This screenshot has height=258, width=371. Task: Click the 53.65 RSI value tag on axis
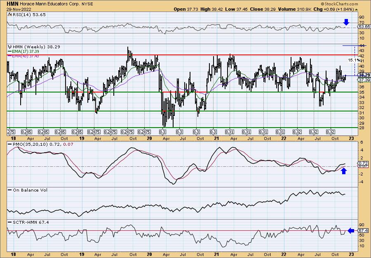pyautogui.click(x=364, y=26)
